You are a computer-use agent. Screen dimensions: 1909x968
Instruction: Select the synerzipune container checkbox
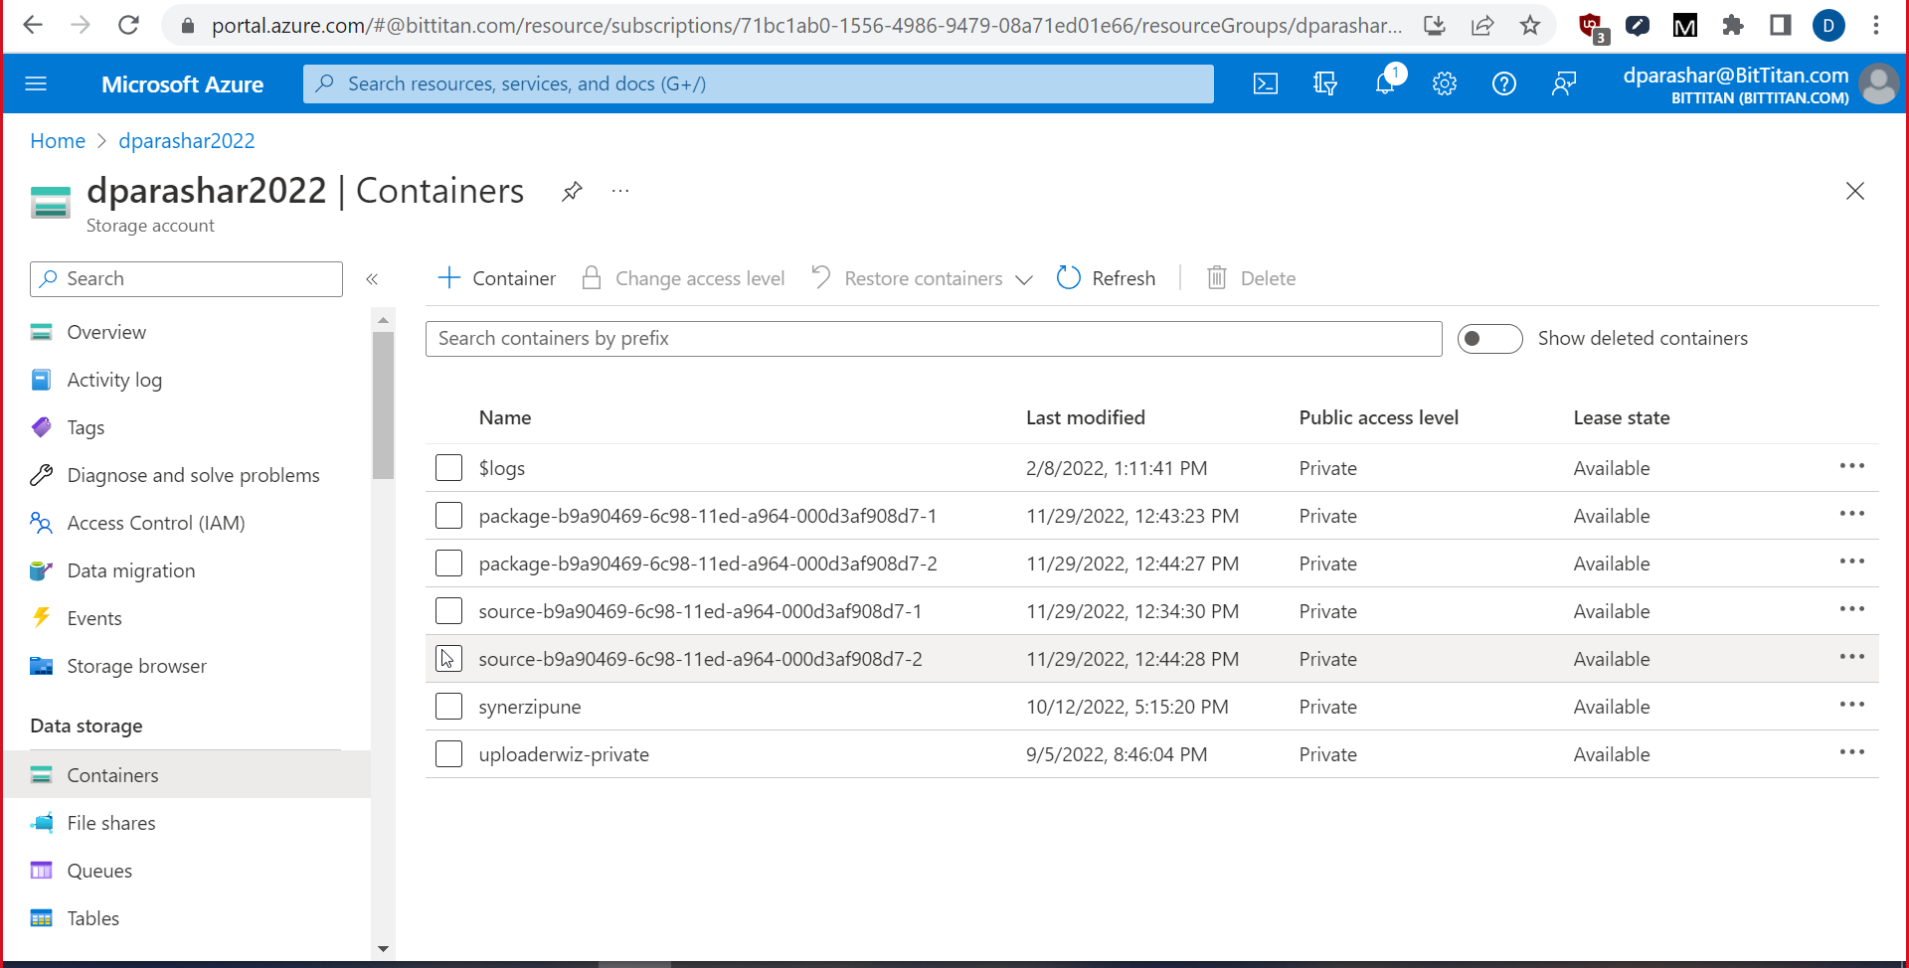pos(449,707)
